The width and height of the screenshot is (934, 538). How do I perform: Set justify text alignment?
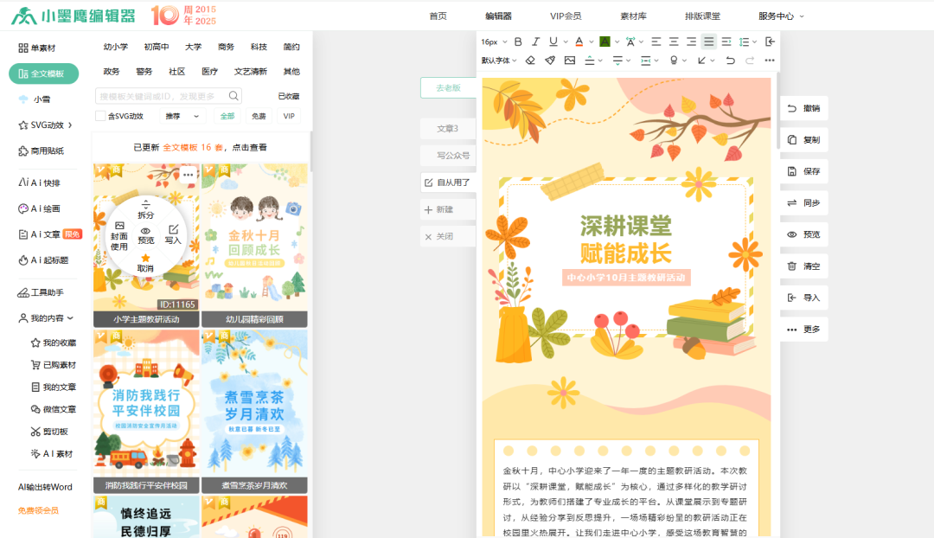[708, 42]
